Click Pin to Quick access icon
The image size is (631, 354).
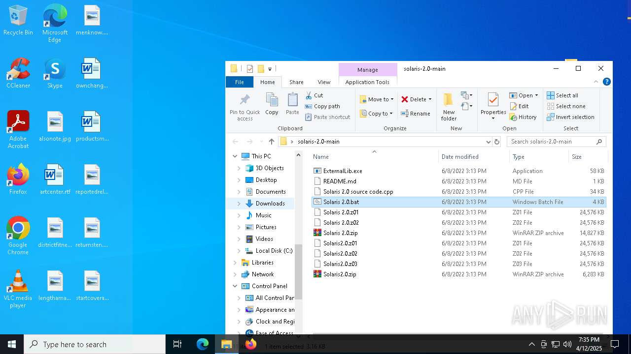pos(245,107)
